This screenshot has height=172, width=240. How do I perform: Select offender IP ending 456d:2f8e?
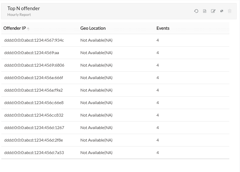pos(34,140)
